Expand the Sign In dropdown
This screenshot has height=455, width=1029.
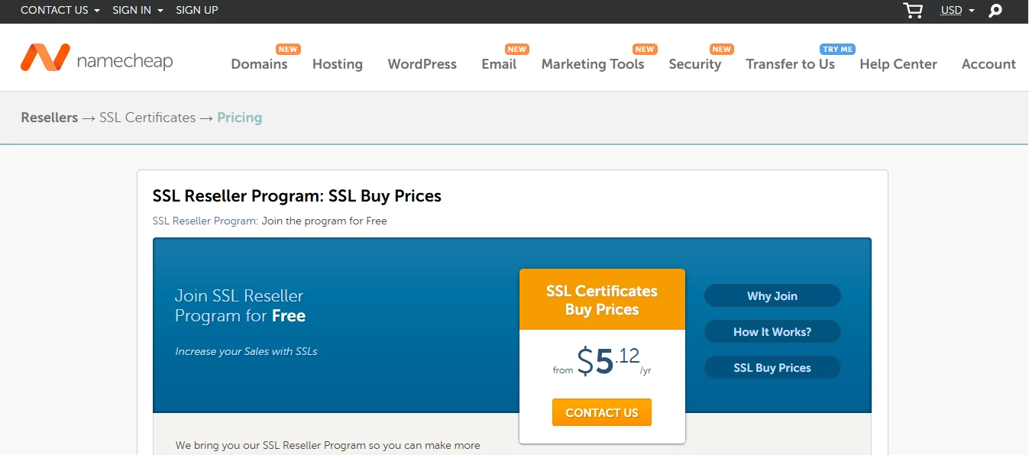tap(138, 10)
